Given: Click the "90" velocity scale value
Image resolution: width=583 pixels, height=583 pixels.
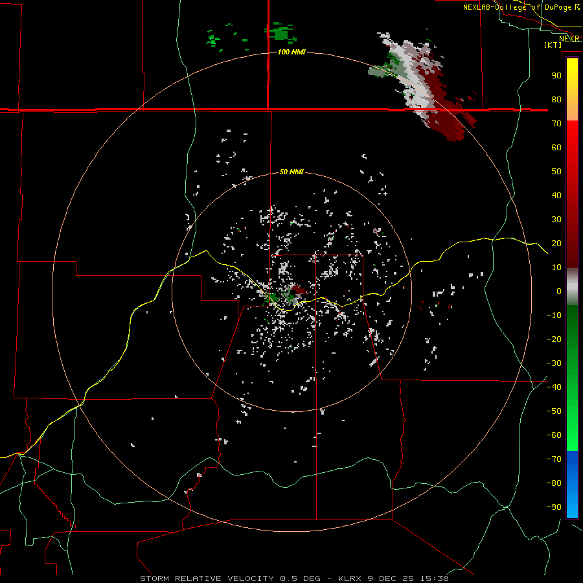Looking at the screenshot, I should pos(556,76).
